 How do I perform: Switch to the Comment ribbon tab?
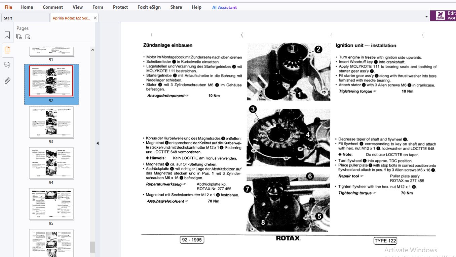[53, 7]
